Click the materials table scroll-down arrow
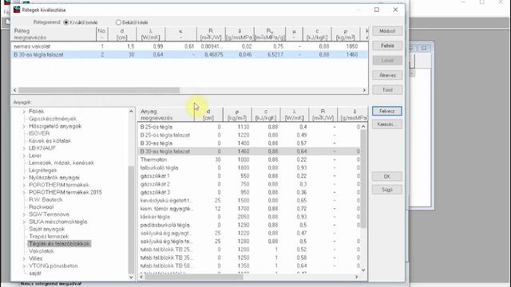 tap(363, 270)
